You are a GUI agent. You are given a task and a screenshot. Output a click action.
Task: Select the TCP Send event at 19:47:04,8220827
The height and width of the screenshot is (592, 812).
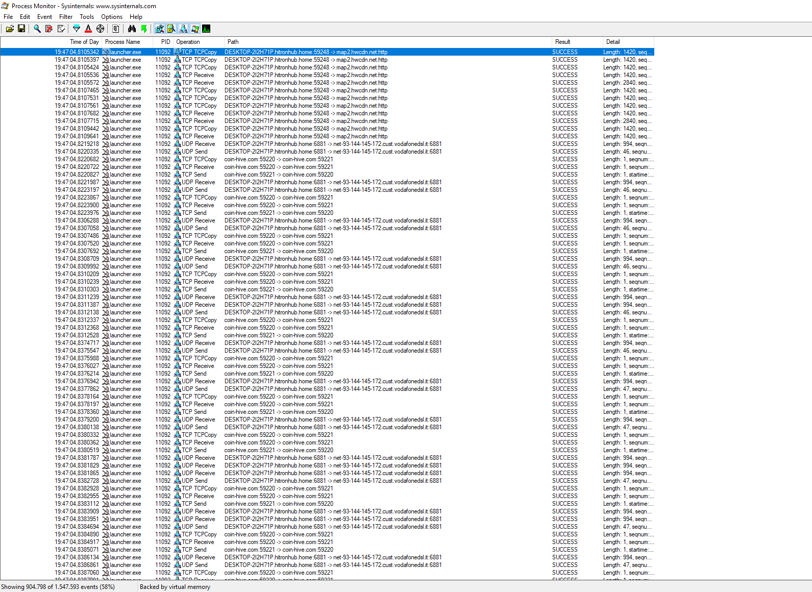pyautogui.click(x=327, y=175)
